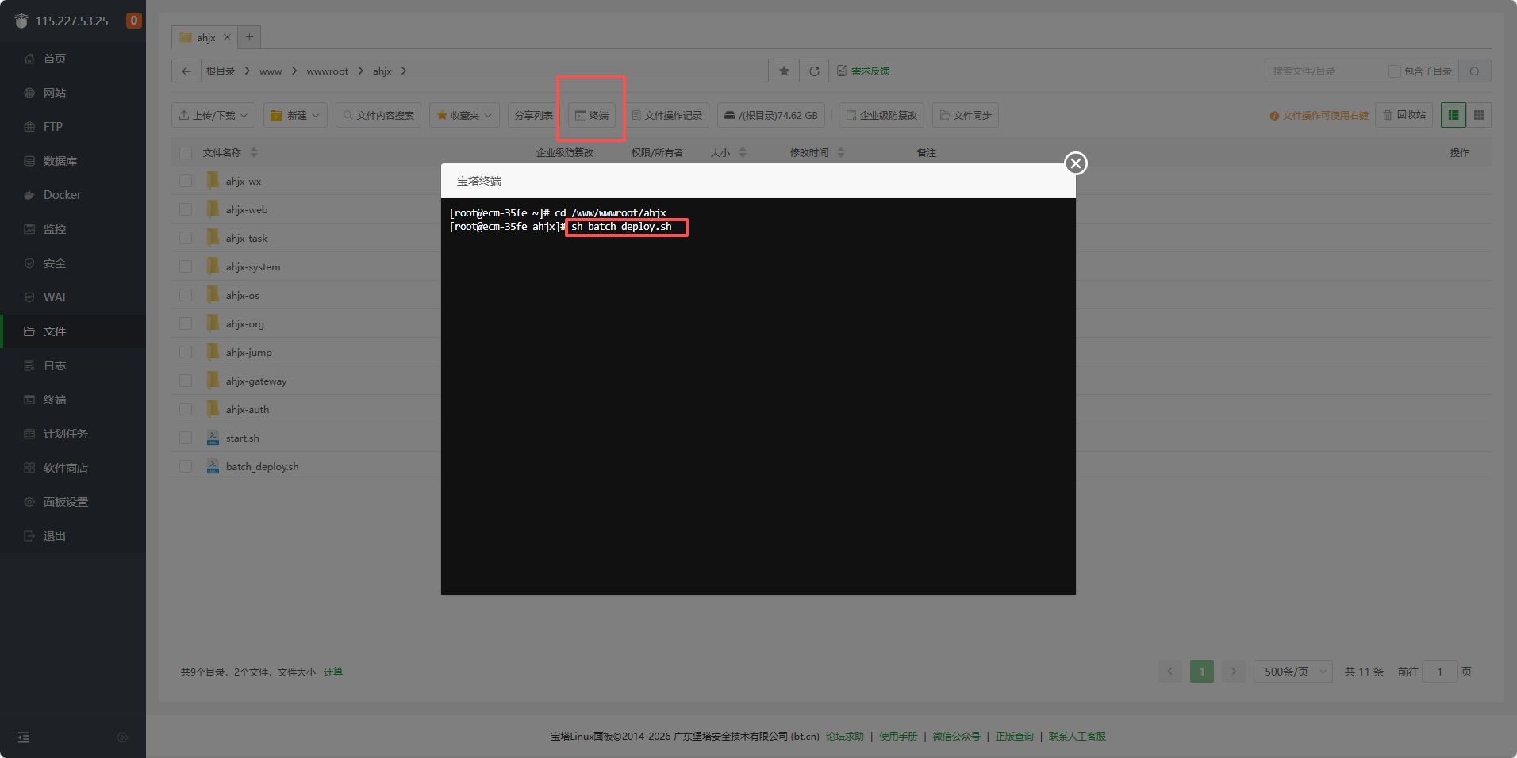Check the ahjx-wx folder checkbox
Screen dimensions: 1517x758
point(186,181)
